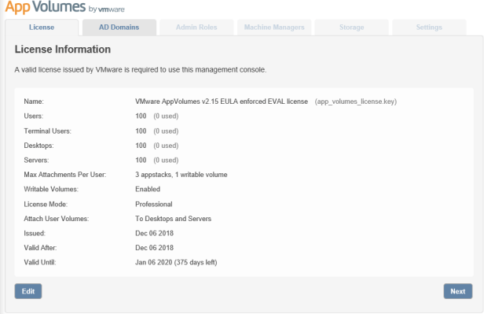484x314 pixels.
Task: Click the Terminal Users label
Action: point(47,131)
